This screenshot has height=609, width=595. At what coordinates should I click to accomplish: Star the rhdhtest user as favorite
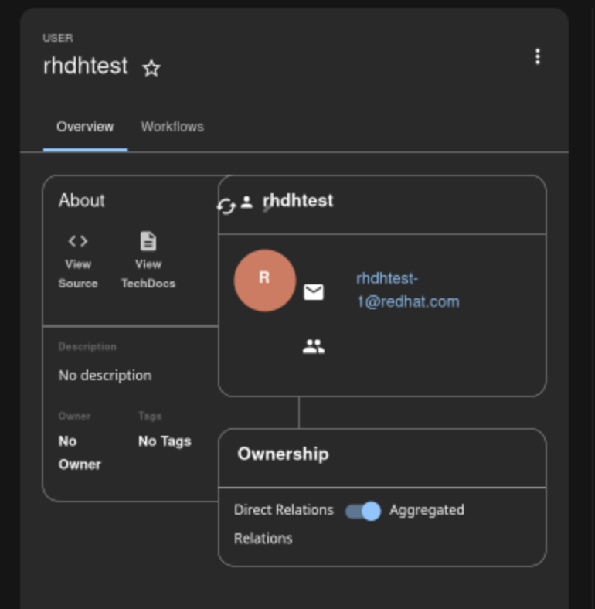point(151,69)
